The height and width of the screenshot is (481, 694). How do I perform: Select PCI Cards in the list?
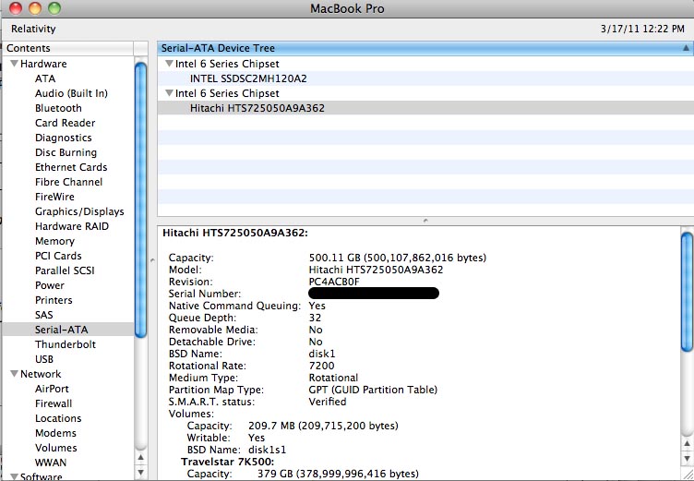point(58,256)
